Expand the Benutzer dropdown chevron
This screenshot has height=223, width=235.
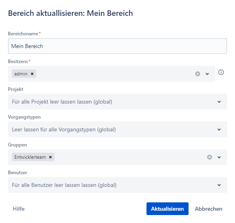point(219,185)
